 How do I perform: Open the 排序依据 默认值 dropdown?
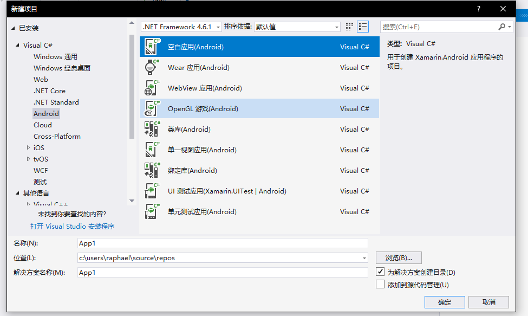coord(337,27)
